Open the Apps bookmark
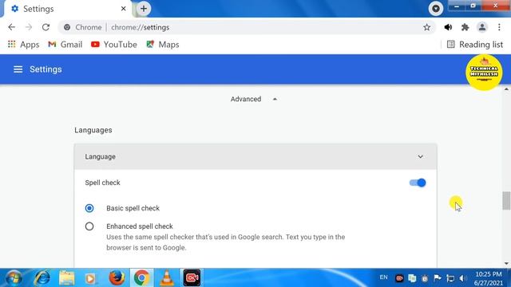The width and height of the screenshot is (511, 287). tap(23, 45)
